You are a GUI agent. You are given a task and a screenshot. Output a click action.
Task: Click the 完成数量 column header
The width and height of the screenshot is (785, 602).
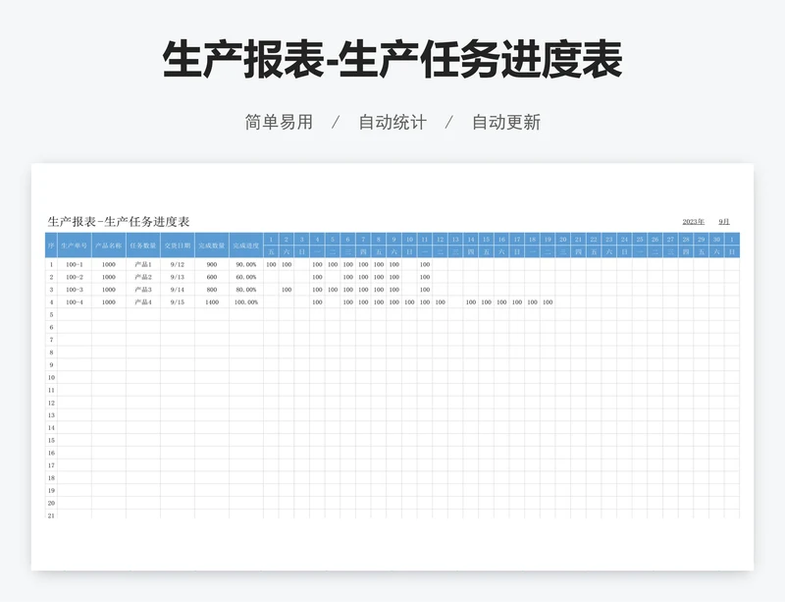(x=212, y=246)
